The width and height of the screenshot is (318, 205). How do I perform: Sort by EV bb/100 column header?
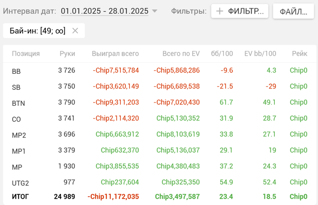click(x=260, y=54)
